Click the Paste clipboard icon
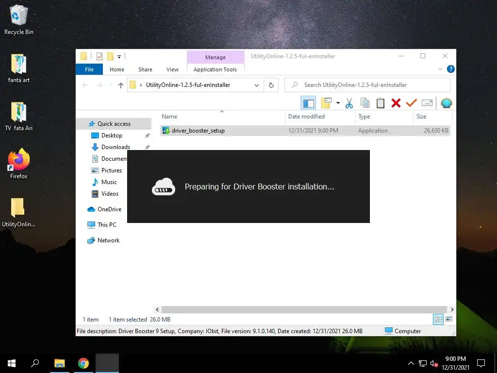 click(381, 103)
